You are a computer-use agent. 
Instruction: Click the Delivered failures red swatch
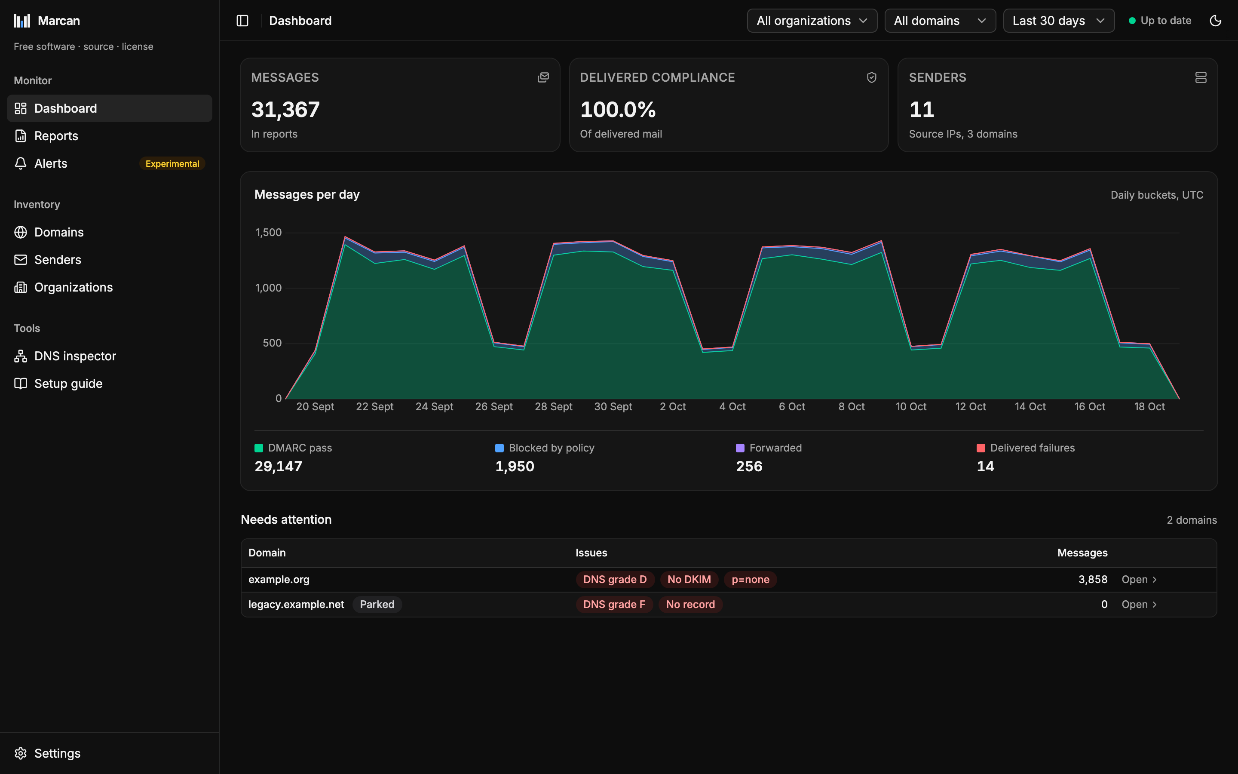click(x=981, y=448)
